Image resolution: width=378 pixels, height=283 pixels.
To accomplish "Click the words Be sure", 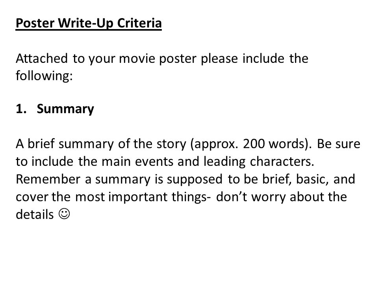I will (x=339, y=144).
